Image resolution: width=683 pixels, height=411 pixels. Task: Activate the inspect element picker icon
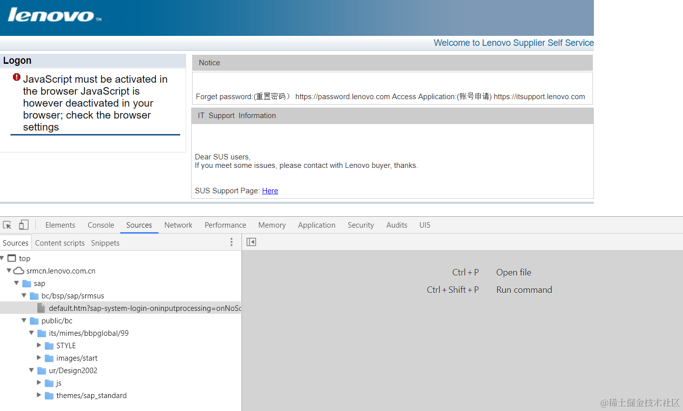click(x=7, y=225)
